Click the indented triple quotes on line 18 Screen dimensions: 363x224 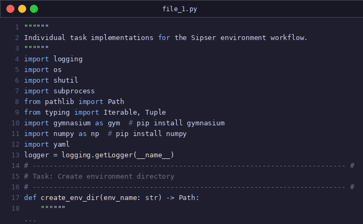pos(53,207)
